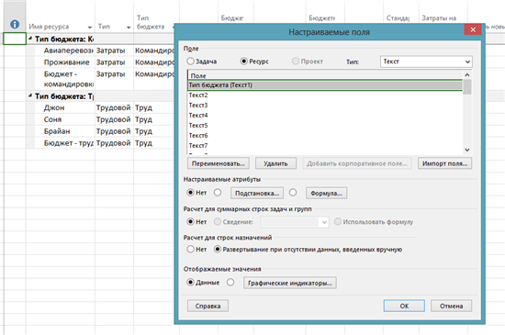Screen dimensions: 505x335
Task: Open the Имя ресурса column filter arrow
Action: [90, 28]
